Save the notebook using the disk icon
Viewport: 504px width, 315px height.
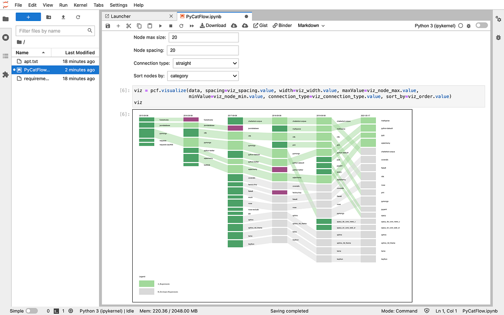(108, 25)
